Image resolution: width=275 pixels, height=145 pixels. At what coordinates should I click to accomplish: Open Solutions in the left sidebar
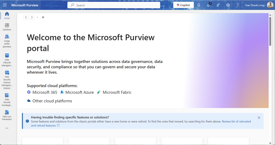click(7, 27)
